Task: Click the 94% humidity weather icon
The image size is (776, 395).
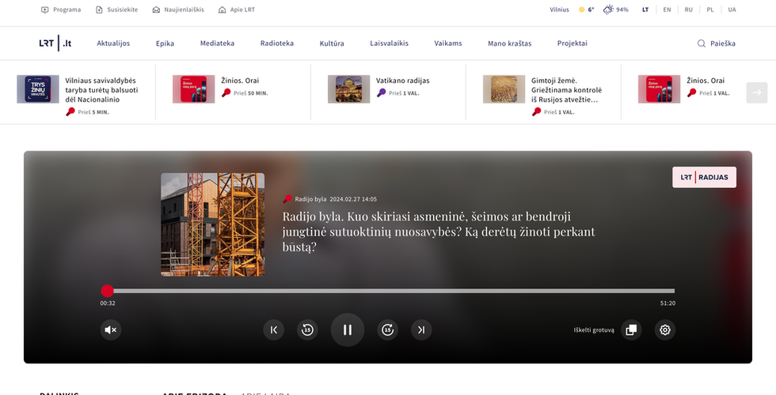Action: tap(608, 9)
